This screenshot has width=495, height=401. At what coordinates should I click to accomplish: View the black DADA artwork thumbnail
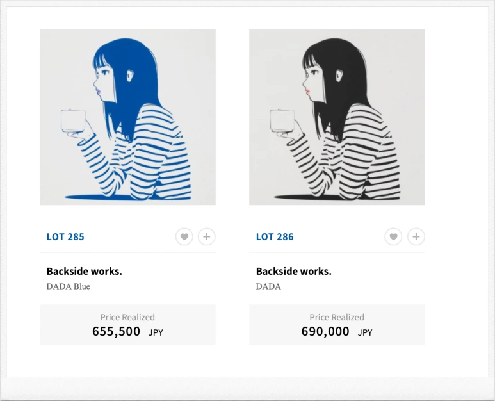coord(337,117)
